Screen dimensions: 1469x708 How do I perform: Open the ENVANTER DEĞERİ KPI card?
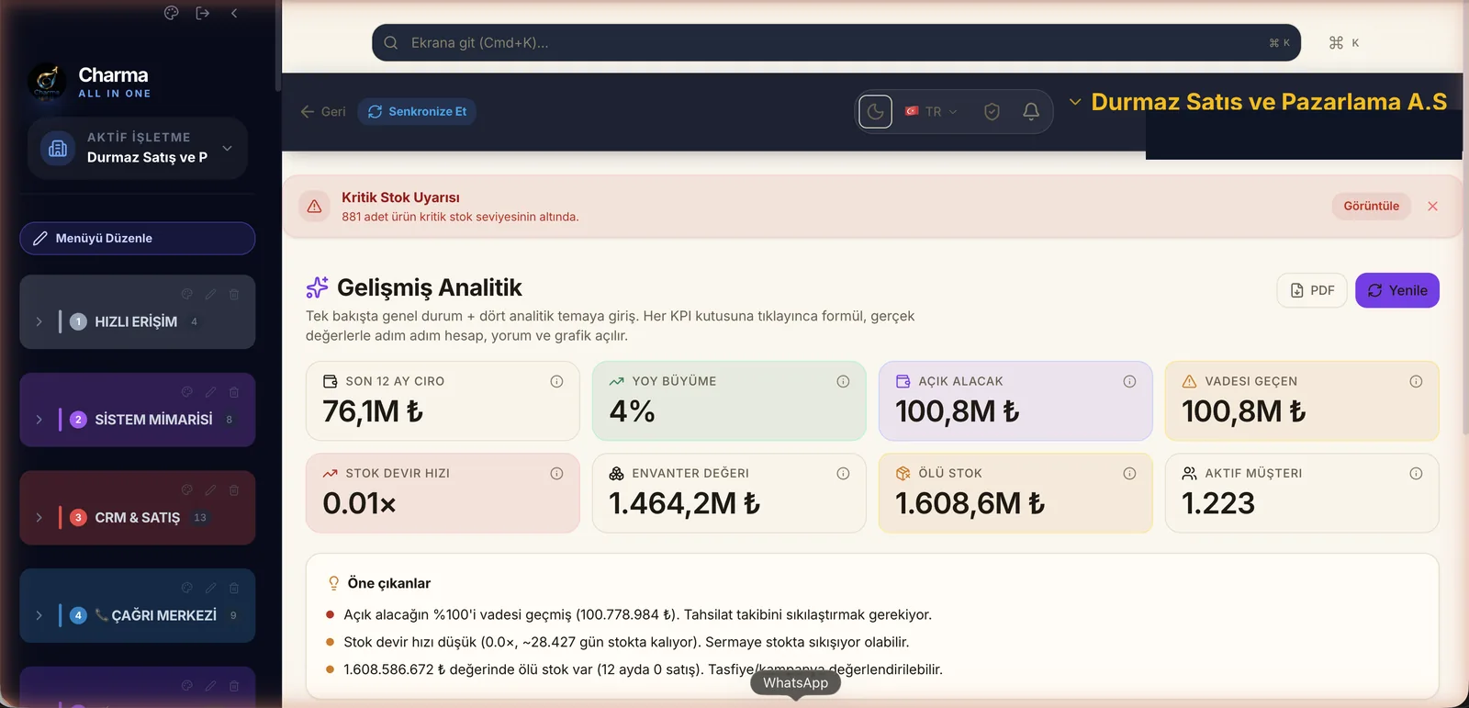pyautogui.click(x=729, y=493)
